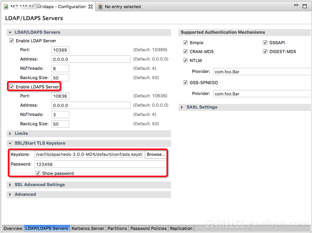The height and width of the screenshot is (233, 312).
Task: Maximize the editor area view
Action: [x=305, y=6]
